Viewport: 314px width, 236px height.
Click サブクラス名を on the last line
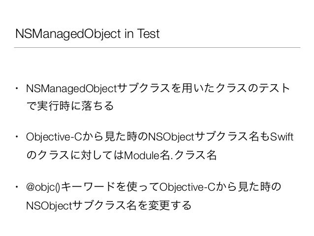110,205
